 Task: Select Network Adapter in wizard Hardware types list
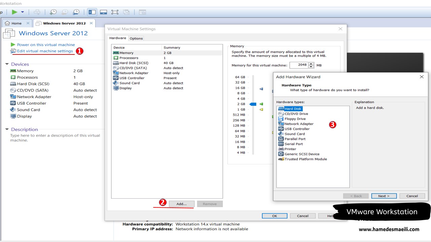tap(296, 124)
